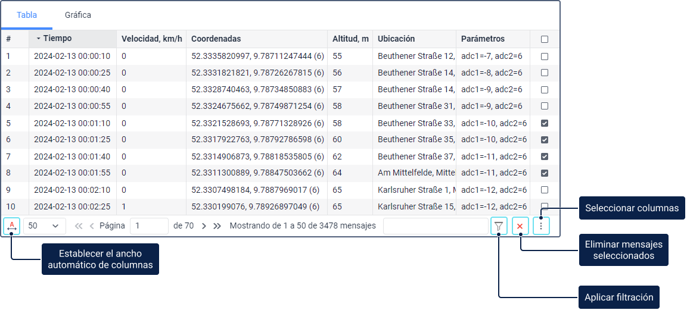The image size is (687, 310).
Task: Toggle the select-all checkbox in header
Action: pos(545,39)
